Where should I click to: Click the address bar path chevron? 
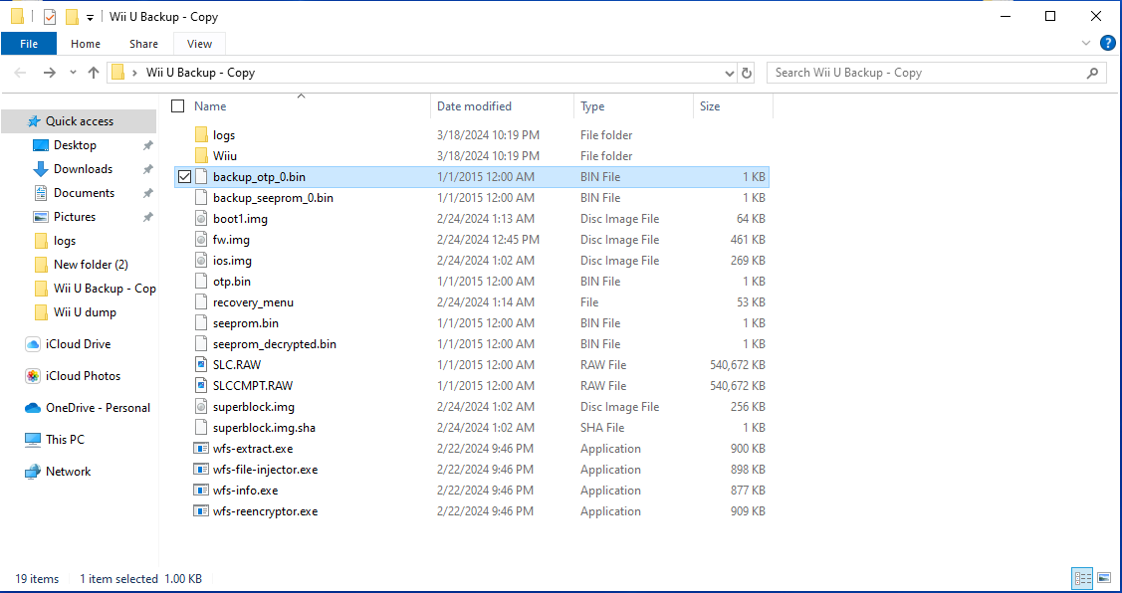click(134, 73)
